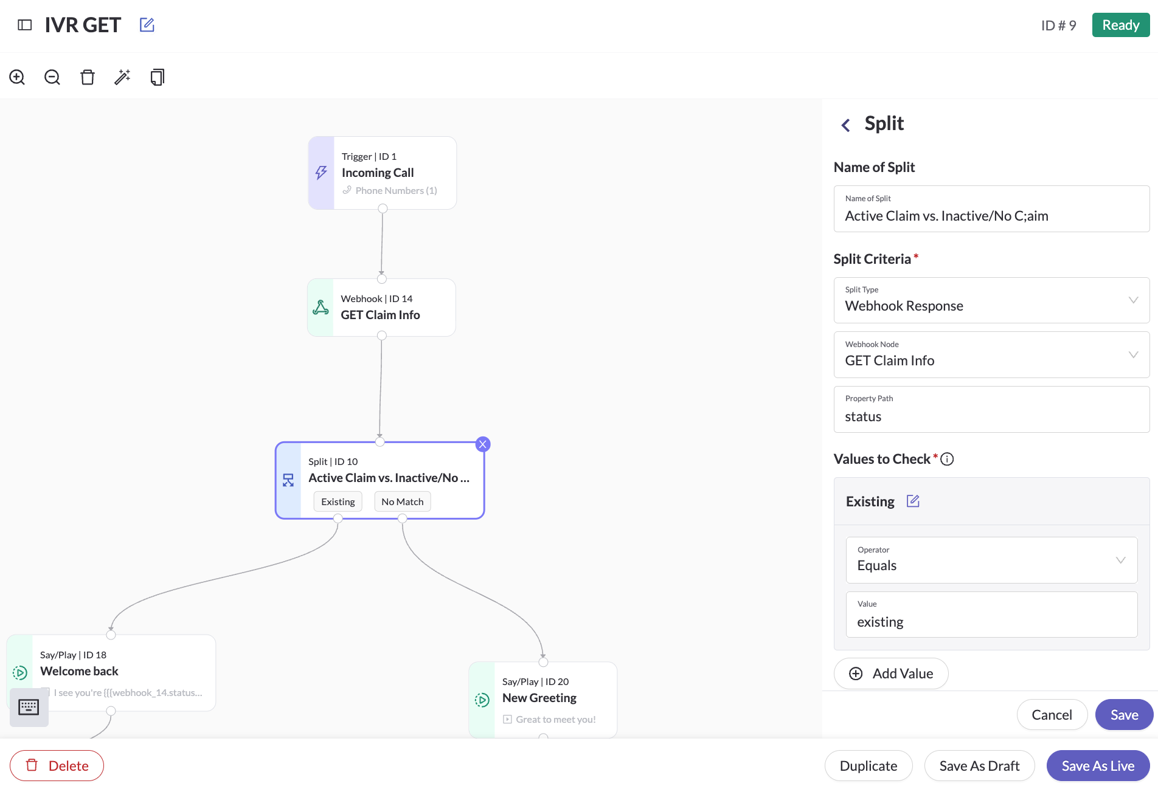Click the copy node icon in toolbar

pos(158,77)
